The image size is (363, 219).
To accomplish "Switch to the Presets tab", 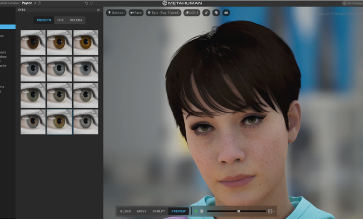I will tap(44, 20).
